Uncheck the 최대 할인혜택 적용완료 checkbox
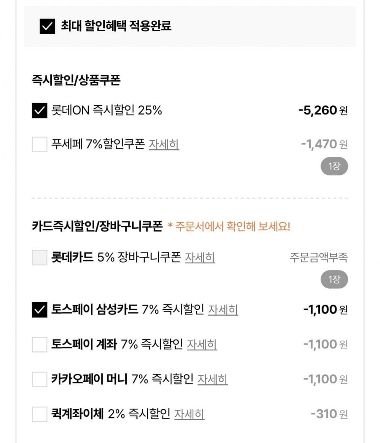Viewport: 380px width, 443px height. (x=47, y=27)
